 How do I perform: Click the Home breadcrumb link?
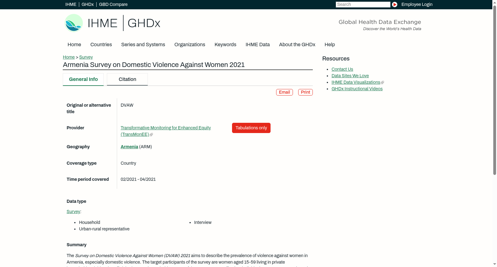coord(69,57)
